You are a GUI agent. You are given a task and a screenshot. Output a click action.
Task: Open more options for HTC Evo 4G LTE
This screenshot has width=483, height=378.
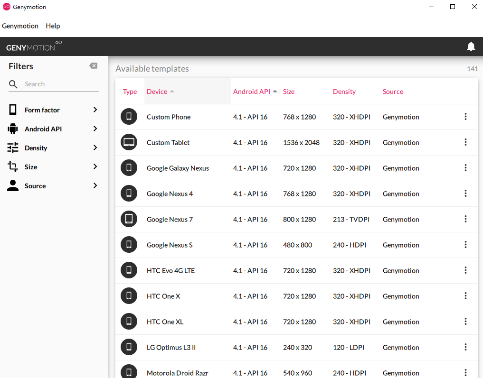pyautogui.click(x=465, y=270)
